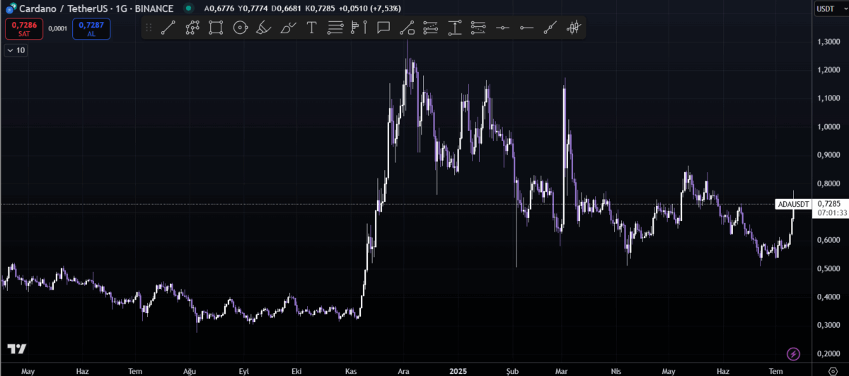Select the Fibonacci retracement lines tool

tap(335, 28)
